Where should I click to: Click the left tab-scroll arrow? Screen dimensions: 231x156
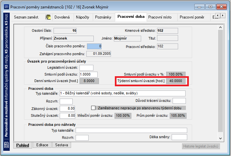click(x=218, y=15)
